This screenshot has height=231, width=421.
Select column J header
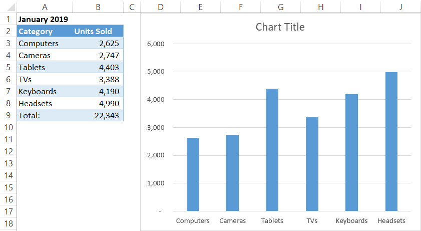(400, 7)
